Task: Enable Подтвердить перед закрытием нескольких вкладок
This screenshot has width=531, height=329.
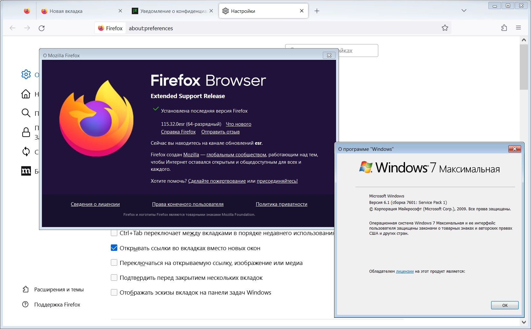Action: [114, 278]
